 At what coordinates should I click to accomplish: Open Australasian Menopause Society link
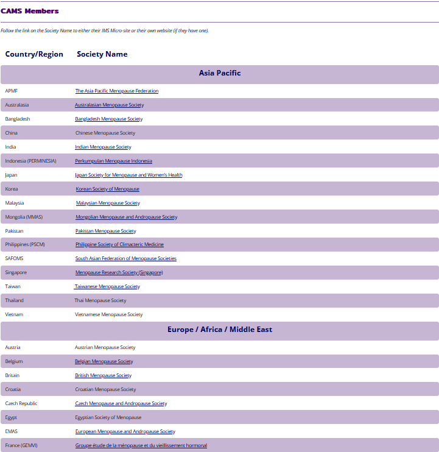[110, 105]
